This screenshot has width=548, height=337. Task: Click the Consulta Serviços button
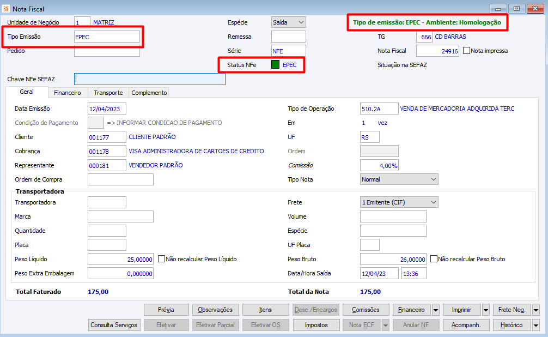114,325
